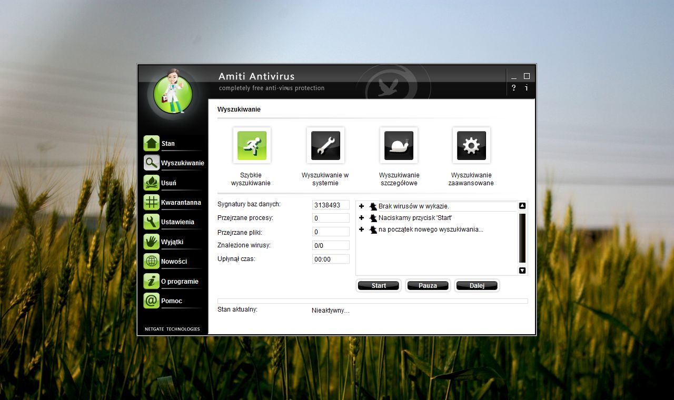The image size is (674, 400).
Task: Open the O programie label
Action: (x=180, y=282)
